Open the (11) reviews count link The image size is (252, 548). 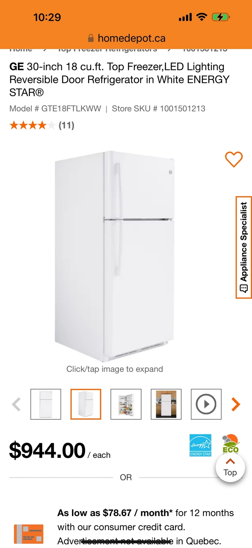tap(66, 125)
